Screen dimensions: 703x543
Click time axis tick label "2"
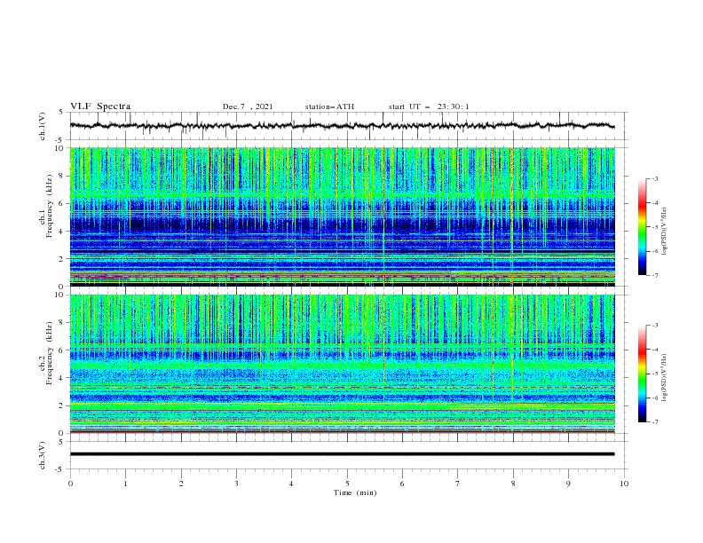[x=181, y=484]
